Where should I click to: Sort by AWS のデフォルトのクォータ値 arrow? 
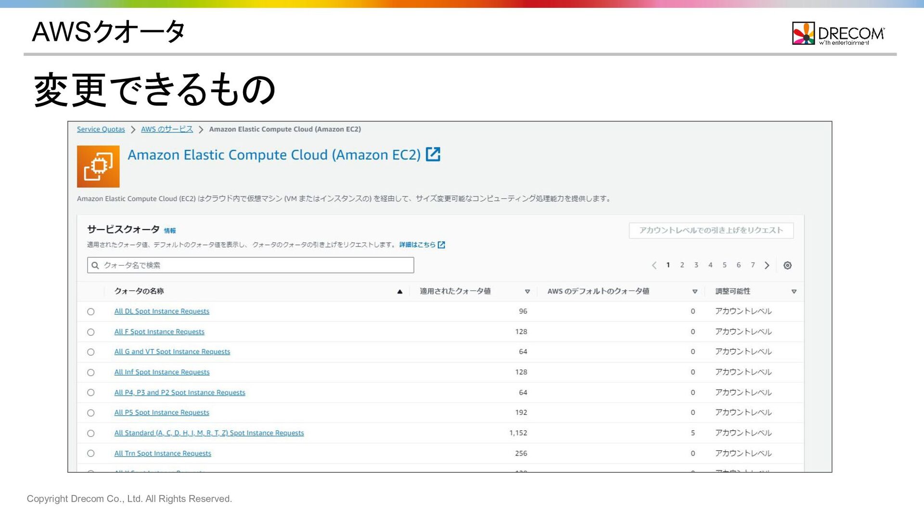click(x=695, y=291)
